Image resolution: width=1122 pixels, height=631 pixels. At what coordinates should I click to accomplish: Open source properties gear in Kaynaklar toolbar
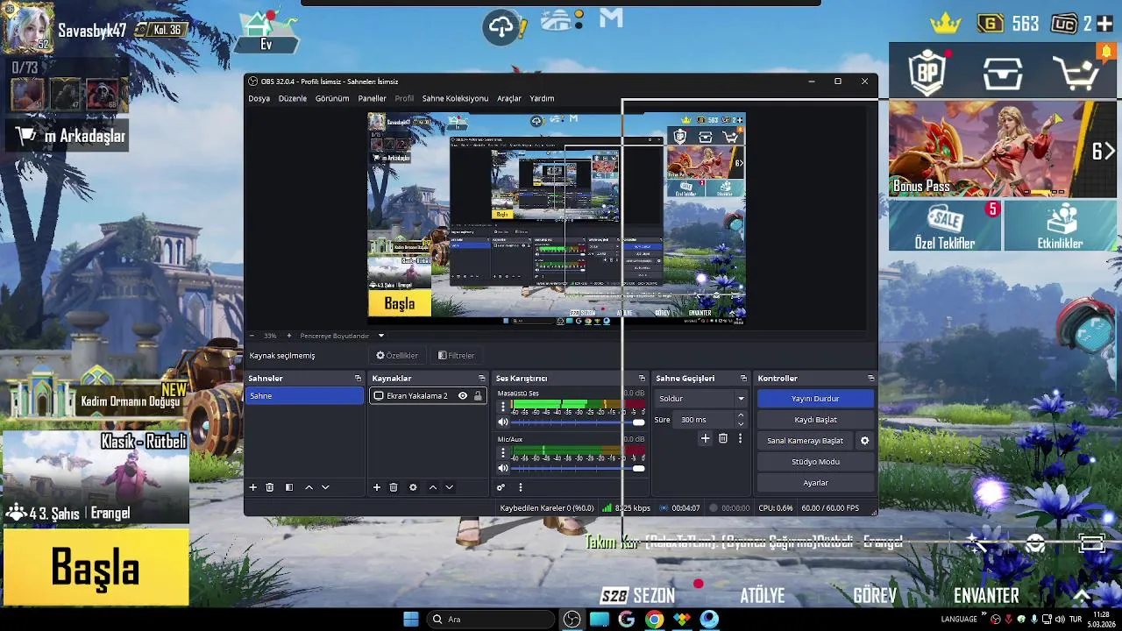[413, 487]
